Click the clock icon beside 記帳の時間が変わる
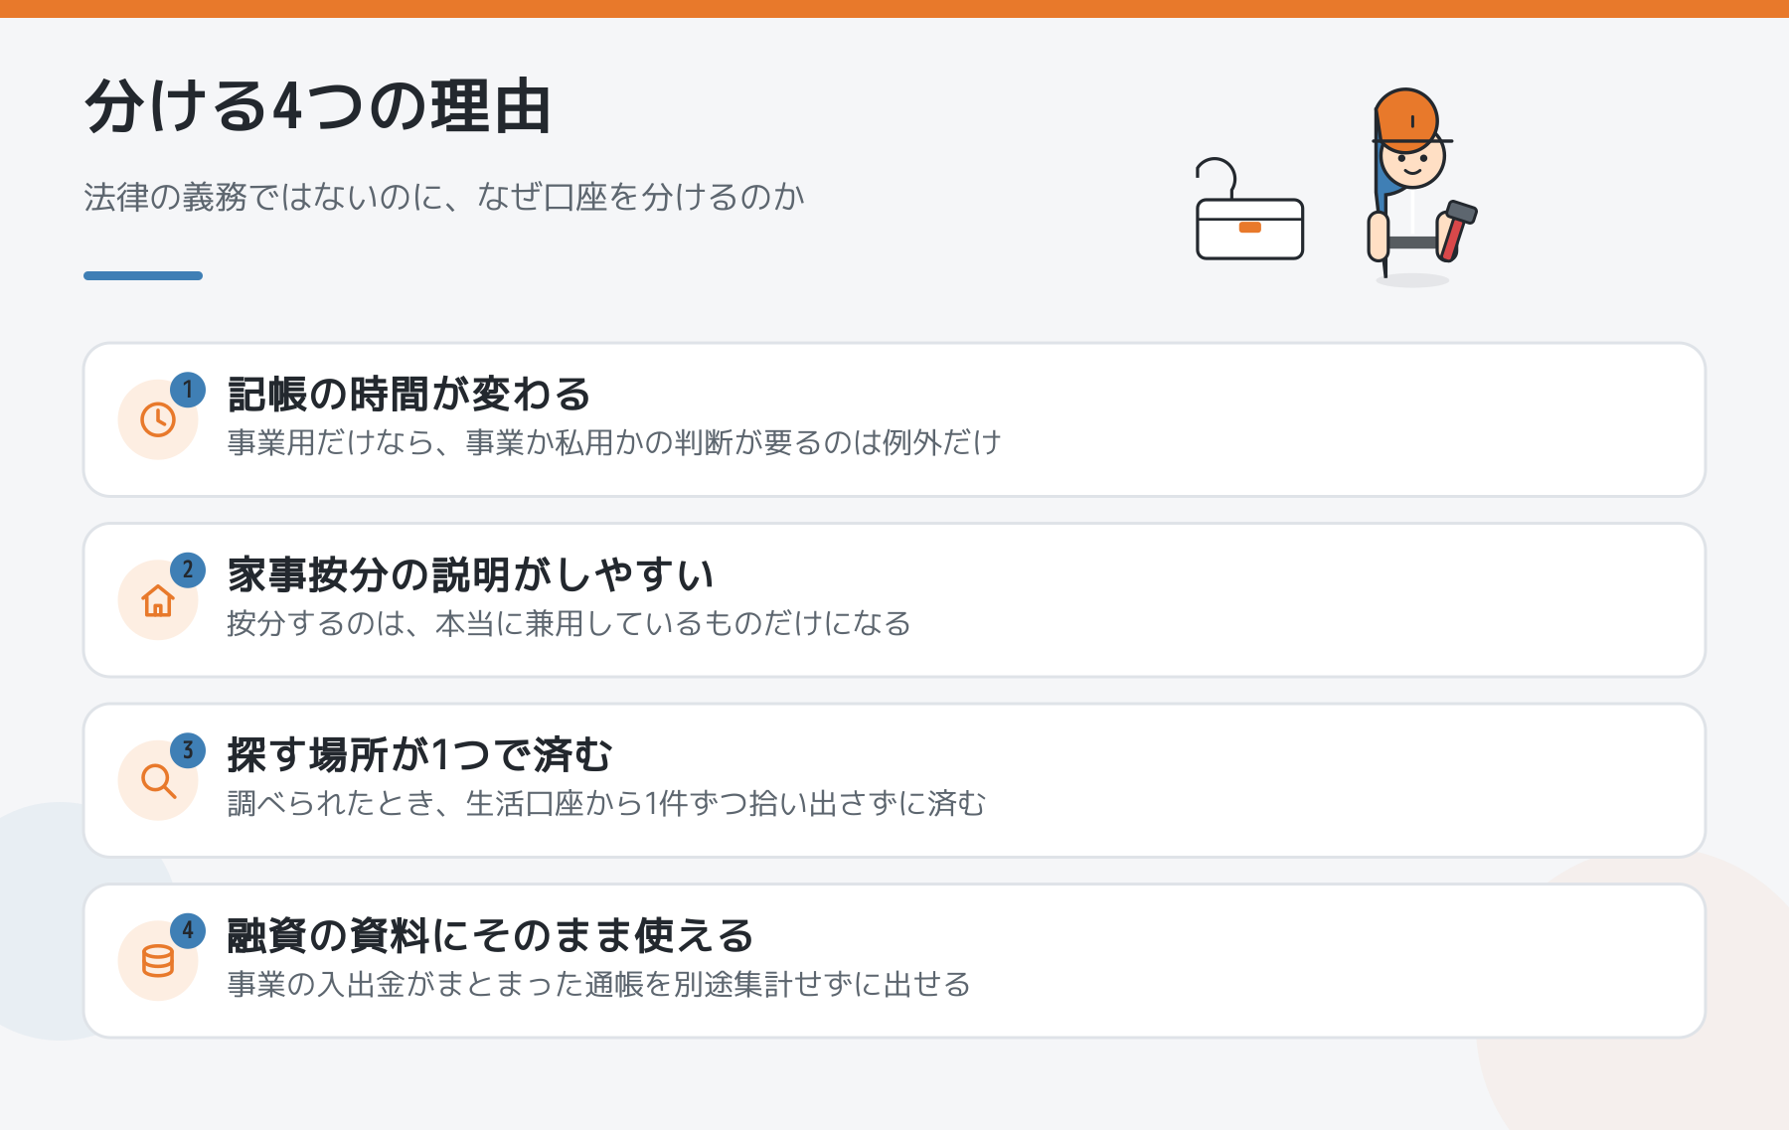The image size is (1789, 1130). (158, 419)
